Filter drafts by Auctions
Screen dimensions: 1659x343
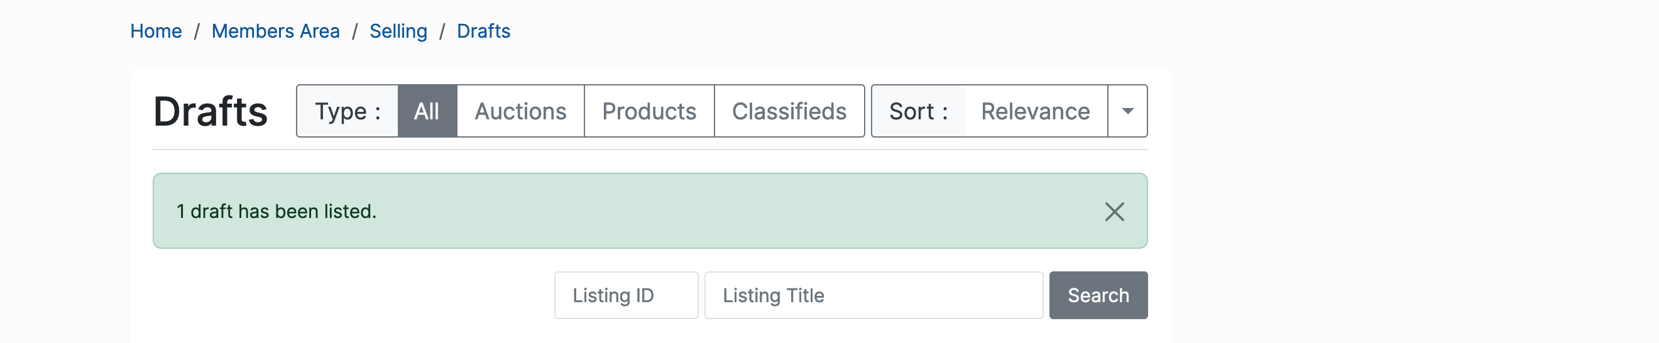coord(520,111)
